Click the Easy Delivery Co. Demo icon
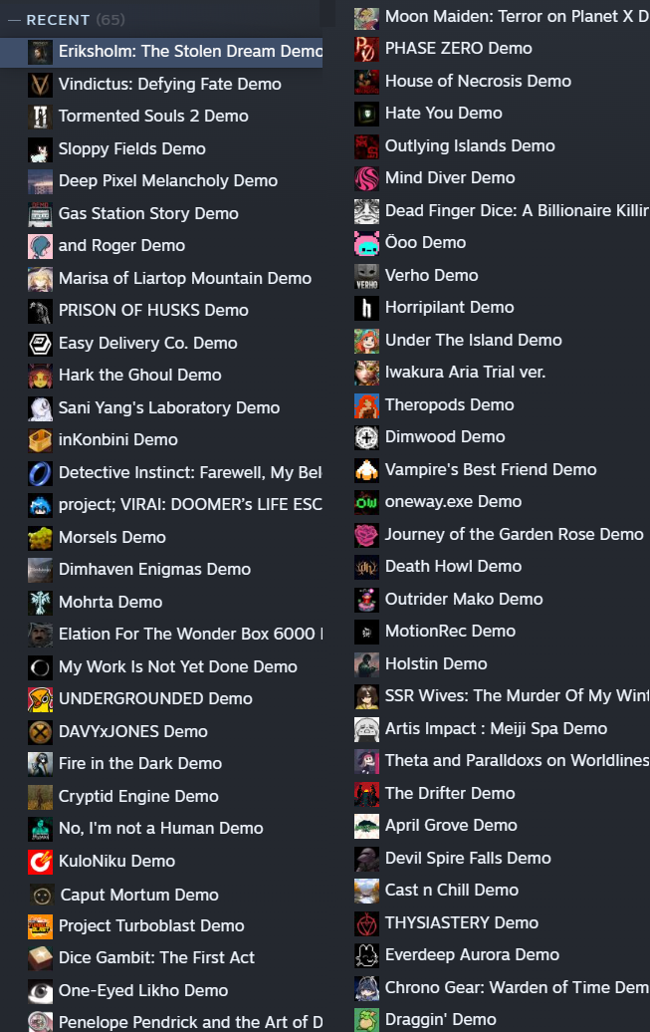The image size is (650, 1032). click(x=40, y=344)
